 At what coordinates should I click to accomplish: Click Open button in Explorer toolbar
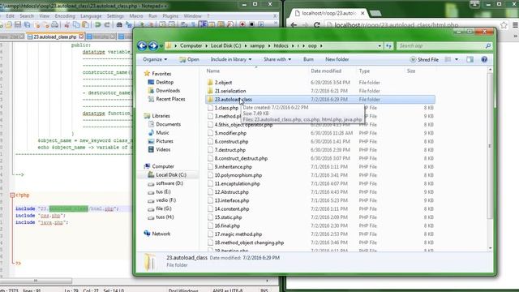pyautogui.click(x=189, y=59)
